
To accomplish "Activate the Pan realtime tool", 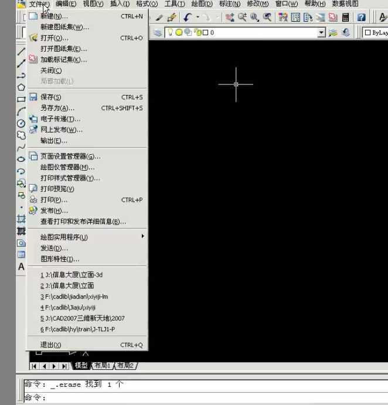I will coord(230,18).
